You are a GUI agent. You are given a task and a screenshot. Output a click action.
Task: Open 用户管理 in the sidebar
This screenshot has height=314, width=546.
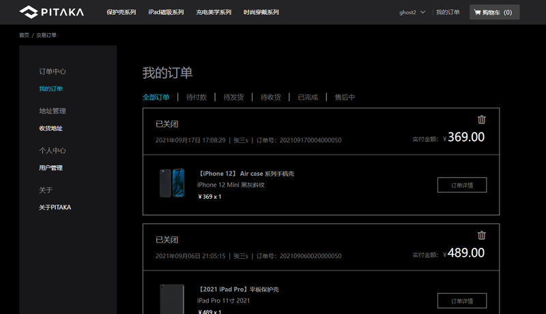(x=51, y=168)
